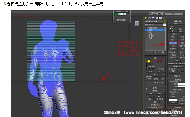Open the Hierarchy panel tab

pos(153,18)
